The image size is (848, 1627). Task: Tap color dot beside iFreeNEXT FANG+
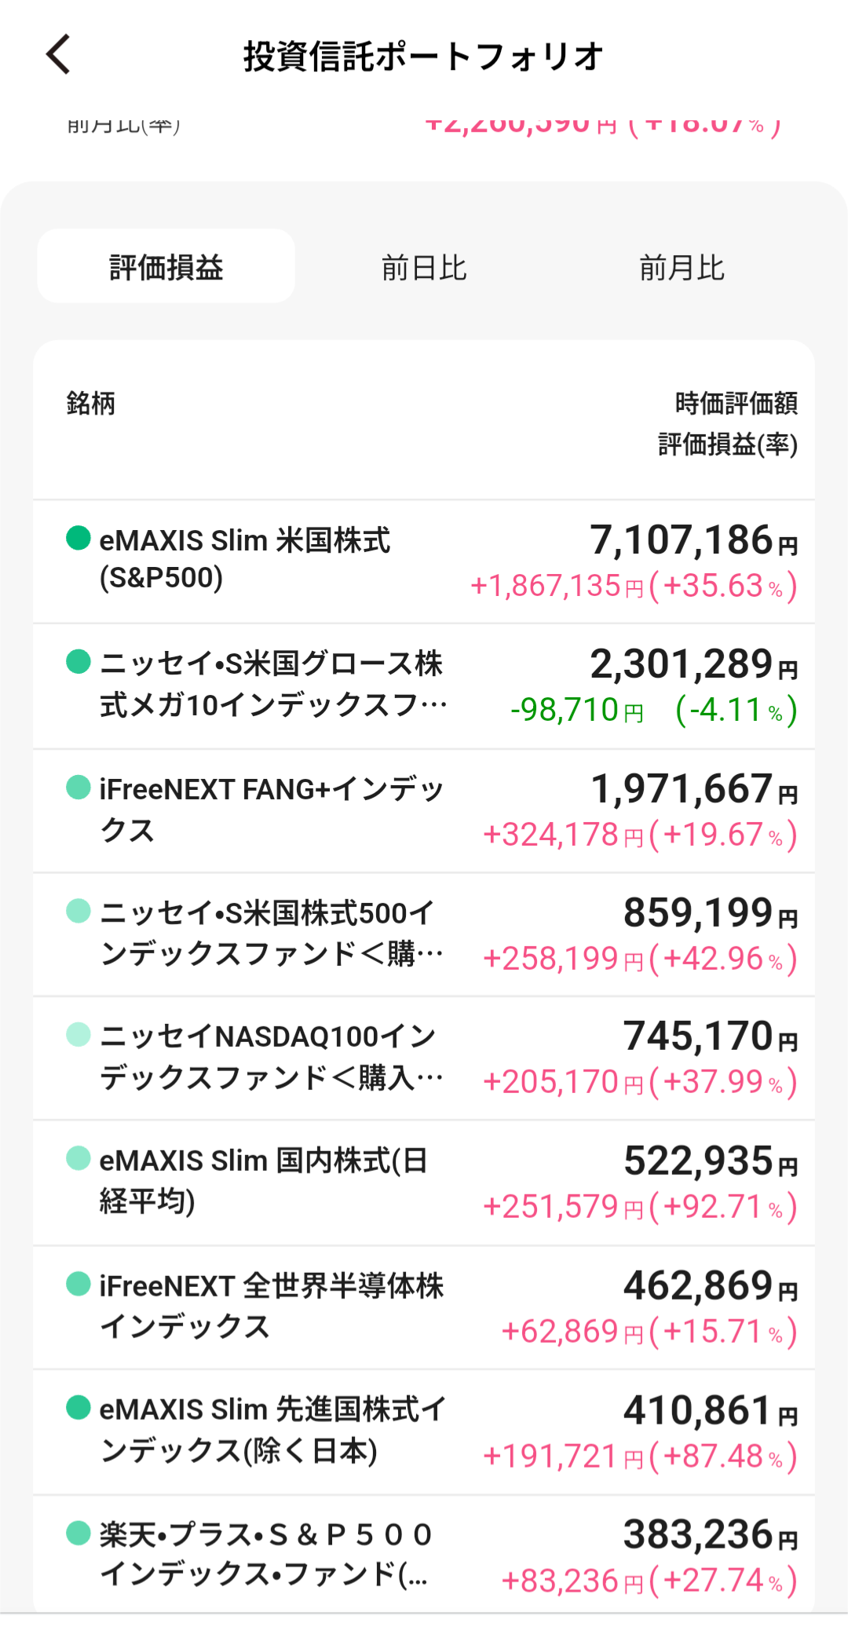[x=79, y=788]
